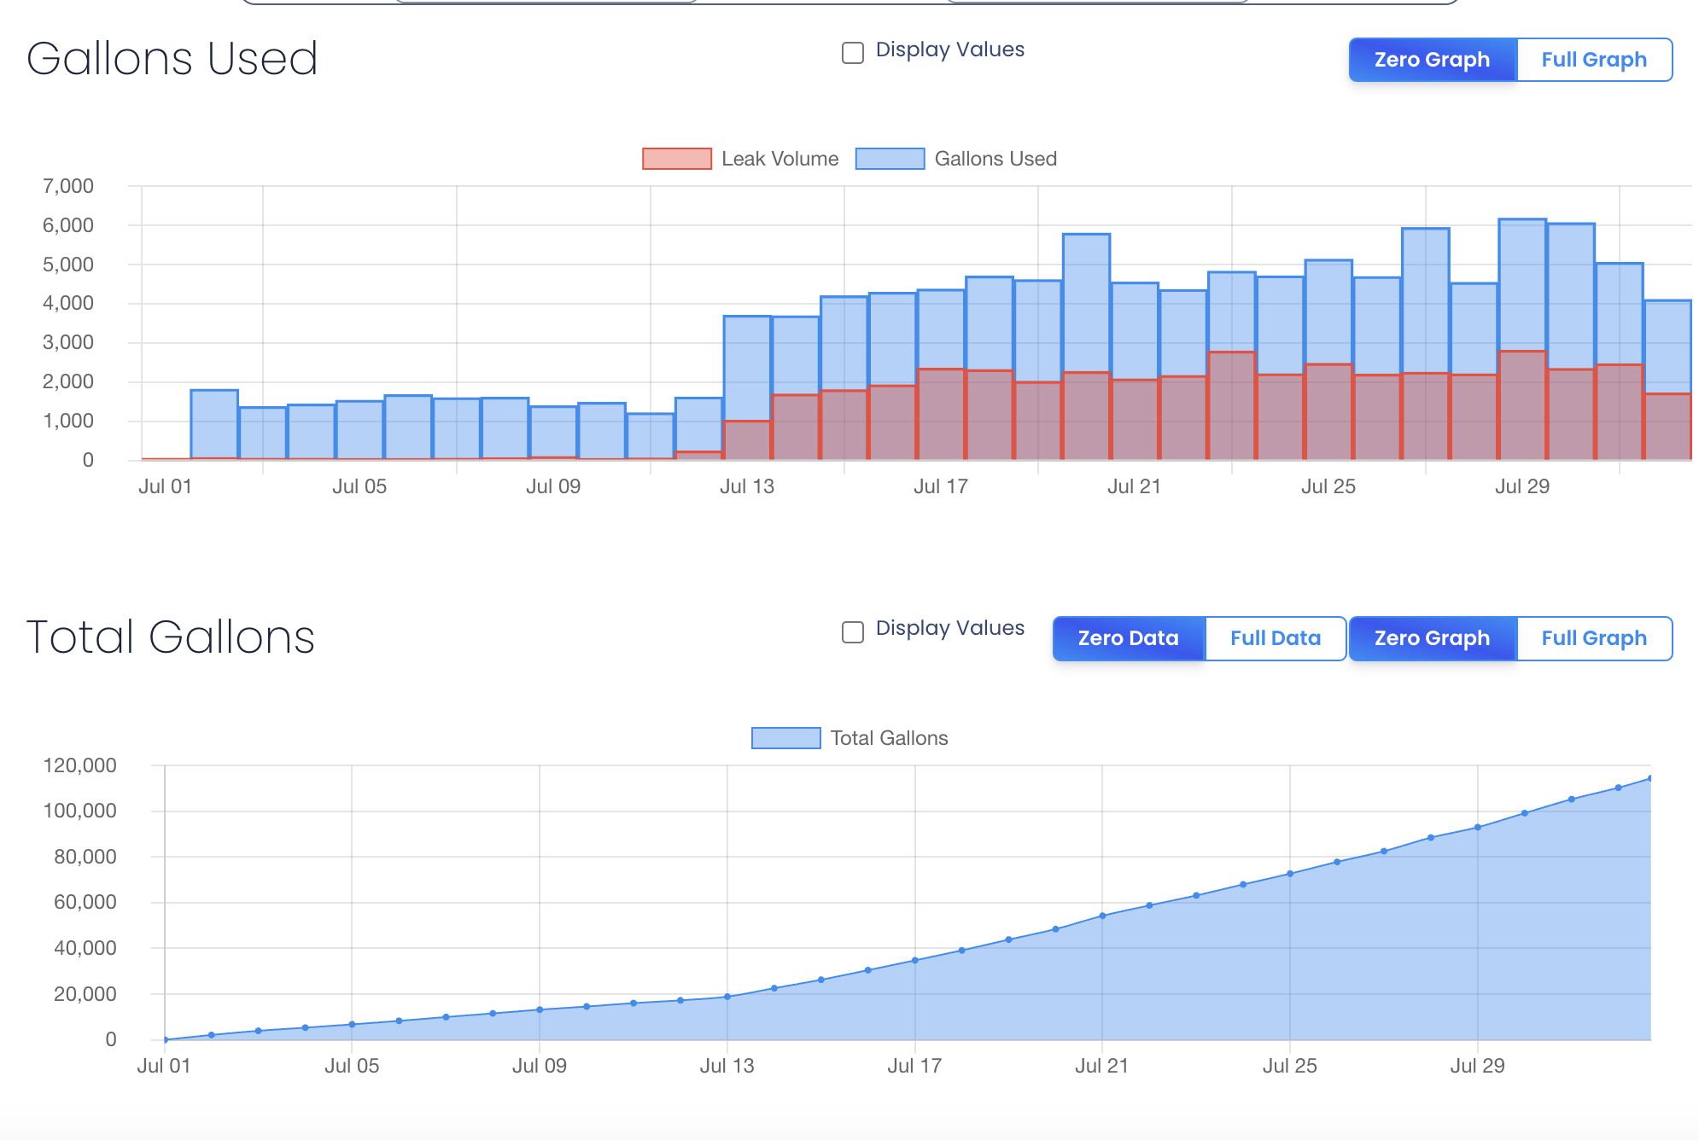The width and height of the screenshot is (1699, 1140).
Task: Click the 7,000 y-axis label
Action: [68, 186]
